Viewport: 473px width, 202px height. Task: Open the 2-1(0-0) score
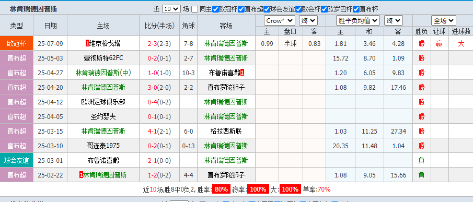[159, 160]
